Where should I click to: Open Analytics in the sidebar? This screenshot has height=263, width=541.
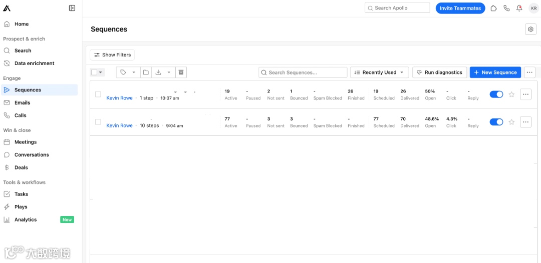point(26,219)
